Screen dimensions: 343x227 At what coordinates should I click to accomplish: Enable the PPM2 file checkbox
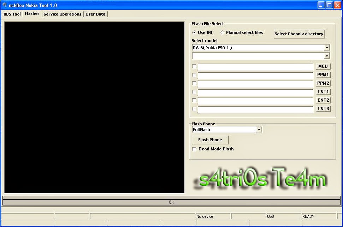pyautogui.click(x=194, y=83)
